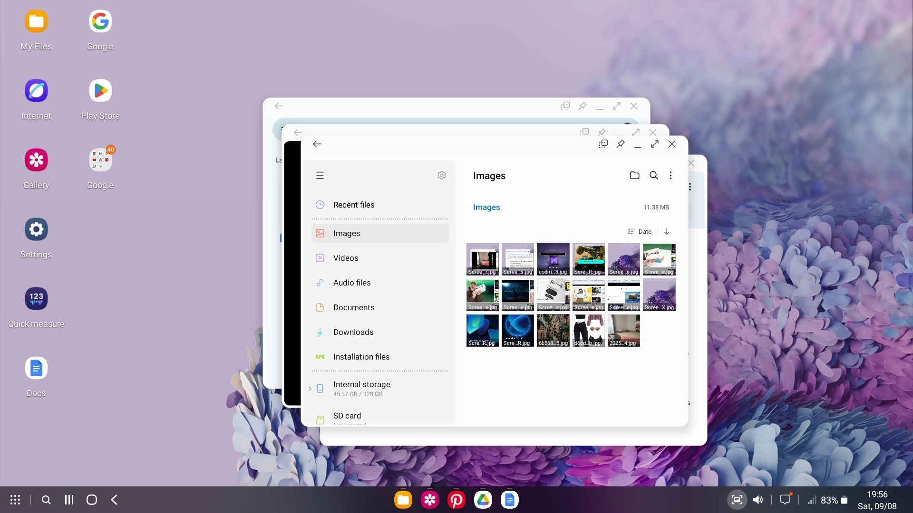The width and height of the screenshot is (913, 513).
Task: Open thumbnail Scree...r.jpg
Action: click(483, 259)
